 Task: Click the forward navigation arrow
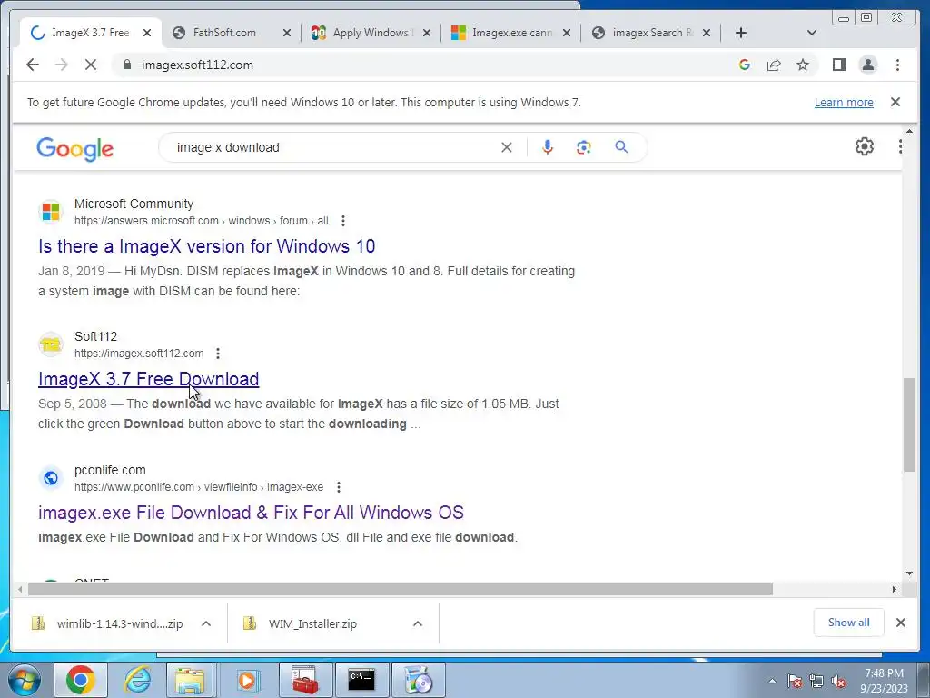click(x=62, y=65)
